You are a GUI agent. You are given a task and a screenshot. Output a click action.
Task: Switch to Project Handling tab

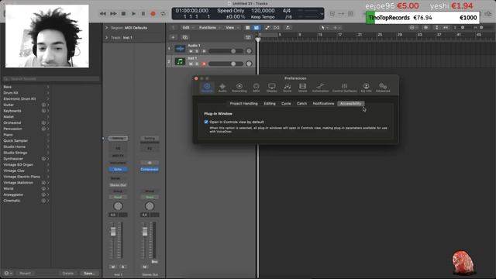tap(243, 103)
